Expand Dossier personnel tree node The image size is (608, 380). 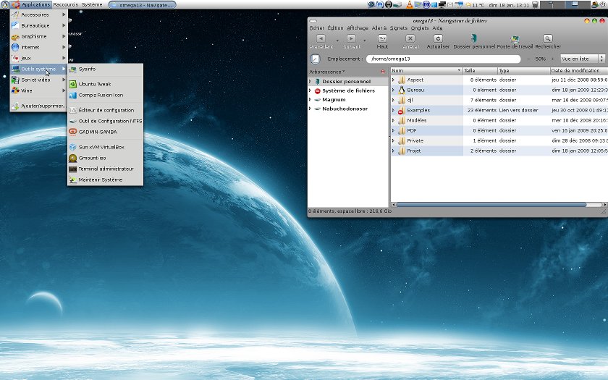[x=311, y=81]
